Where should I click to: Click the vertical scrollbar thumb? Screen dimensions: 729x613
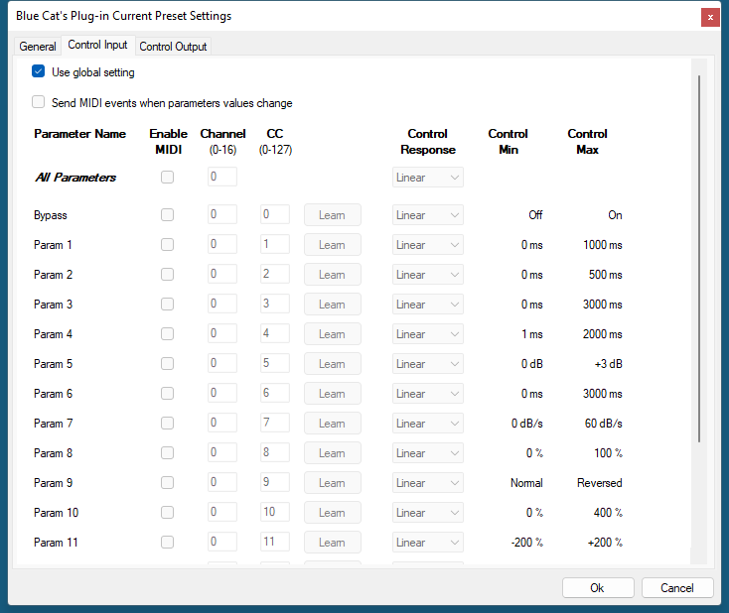pyautogui.click(x=699, y=258)
